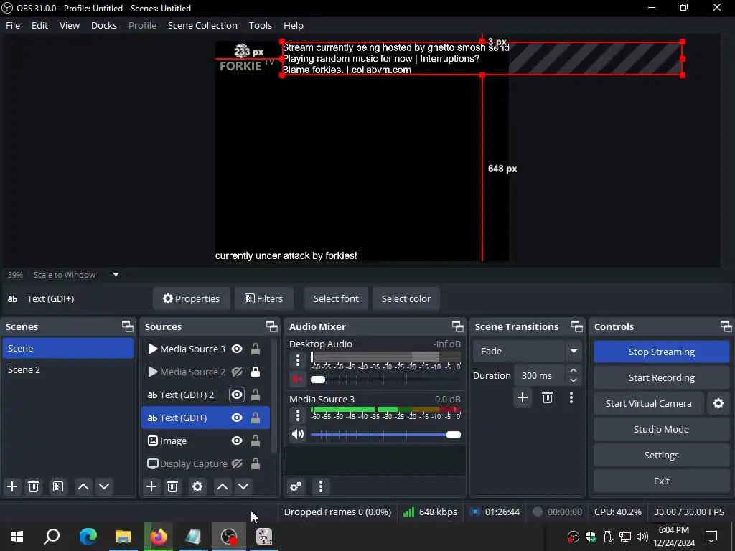This screenshot has height=551, width=735.
Task: Open Filters for selected source
Action: click(264, 298)
